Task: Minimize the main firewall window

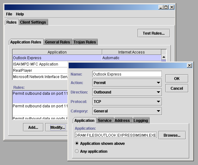Action: coord(161,7)
